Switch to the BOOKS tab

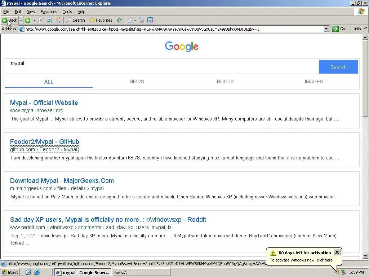225,82
